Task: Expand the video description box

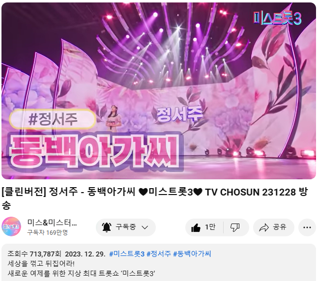Action: 159,262
